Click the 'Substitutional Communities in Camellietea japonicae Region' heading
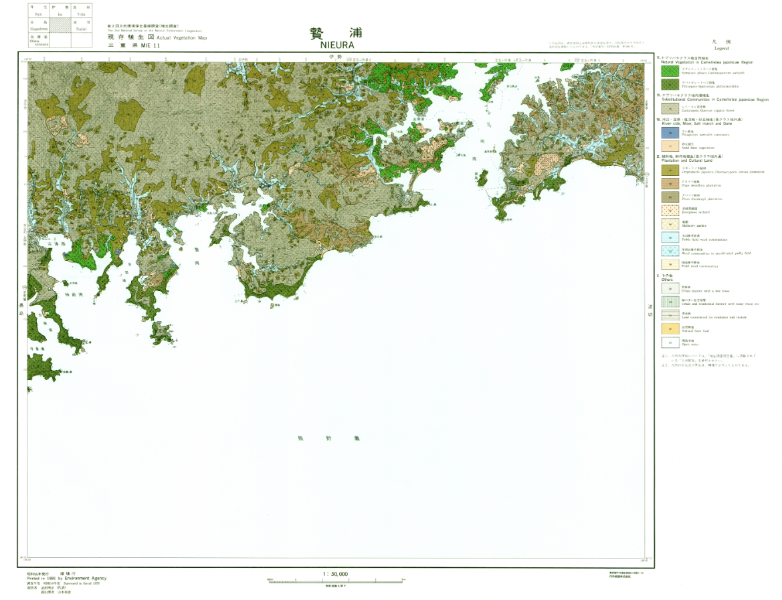Image resolution: width=782 pixels, height=600 pixels. point(715,99)
